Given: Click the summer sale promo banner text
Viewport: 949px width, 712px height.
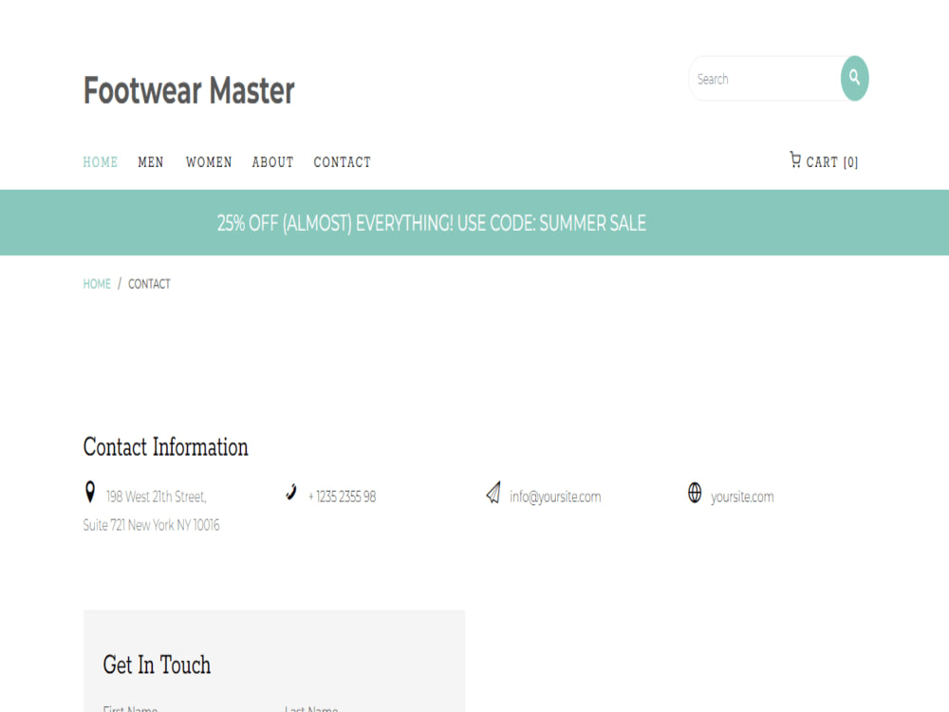Looking at the screenshot, I should pyautogui.click(x=432, y=223).
